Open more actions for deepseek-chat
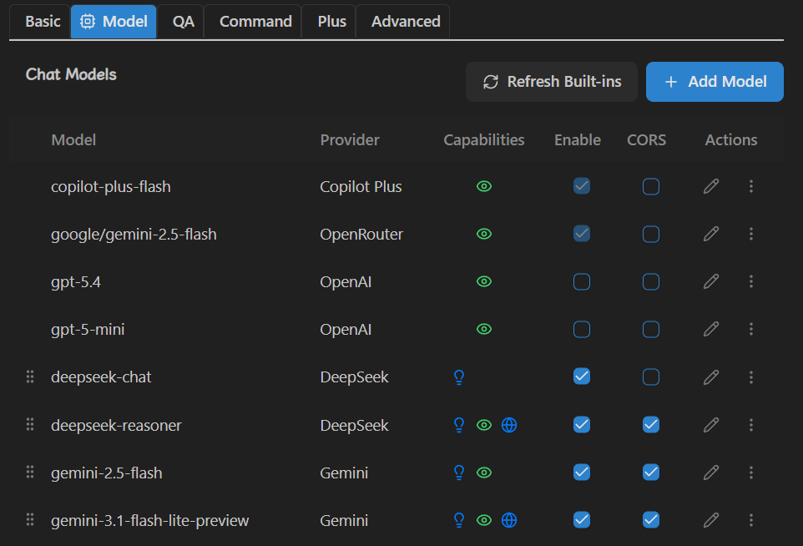 click(x=750, y=377)
